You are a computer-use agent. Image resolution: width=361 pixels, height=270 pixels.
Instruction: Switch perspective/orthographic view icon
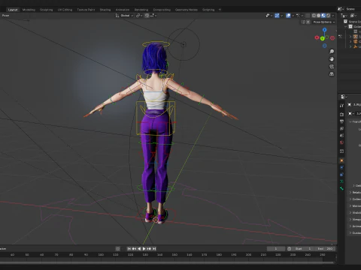(x=332, y=74)
